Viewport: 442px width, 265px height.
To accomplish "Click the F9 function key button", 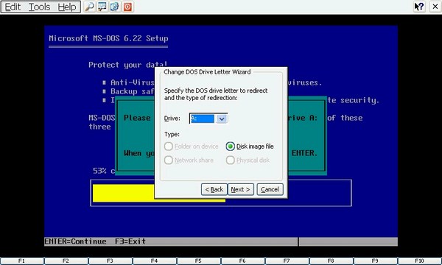I will click(x=376, y=261).
